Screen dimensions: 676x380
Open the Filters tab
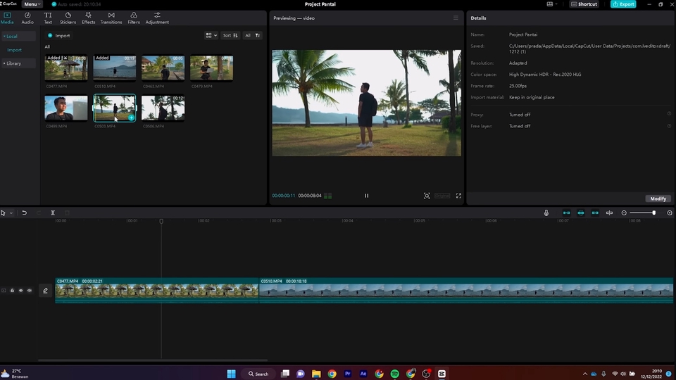point(134,18)
